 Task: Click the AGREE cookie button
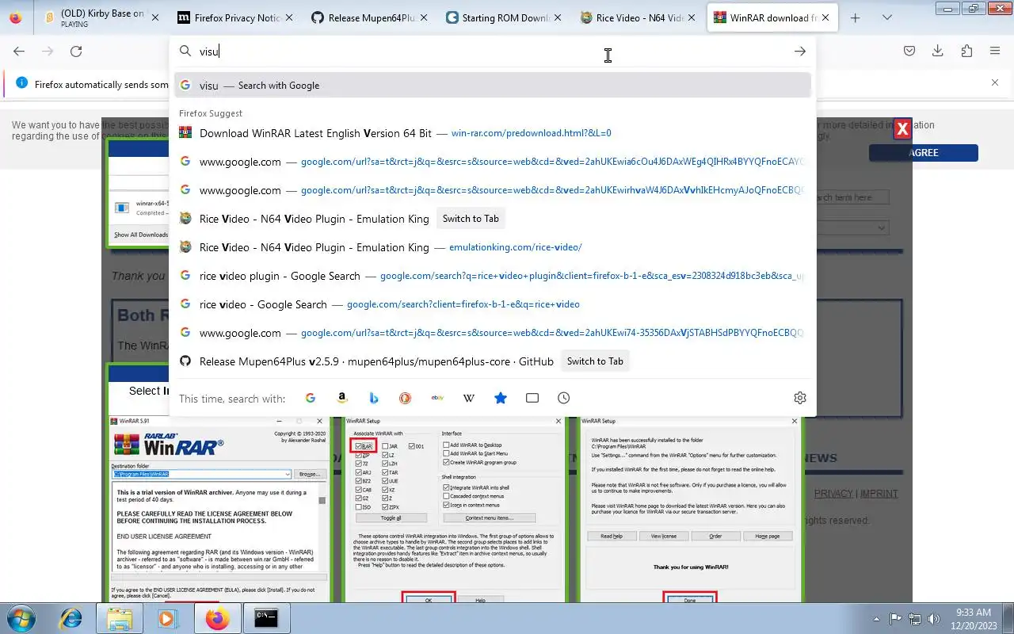click(924, 153)
